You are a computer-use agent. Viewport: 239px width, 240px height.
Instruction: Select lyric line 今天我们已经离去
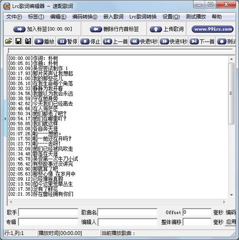tap(41, 104)
